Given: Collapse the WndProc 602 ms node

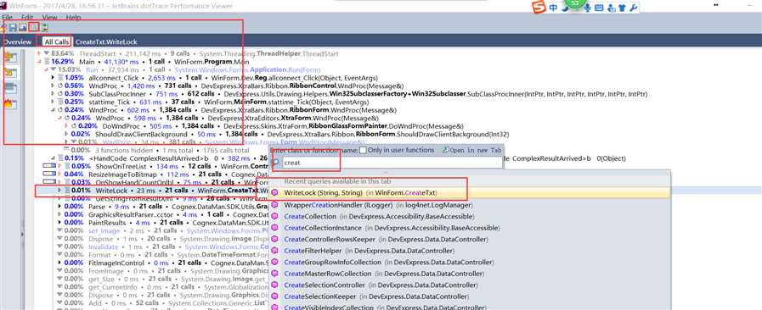Looking at the screenshot, I should (53, 110).
